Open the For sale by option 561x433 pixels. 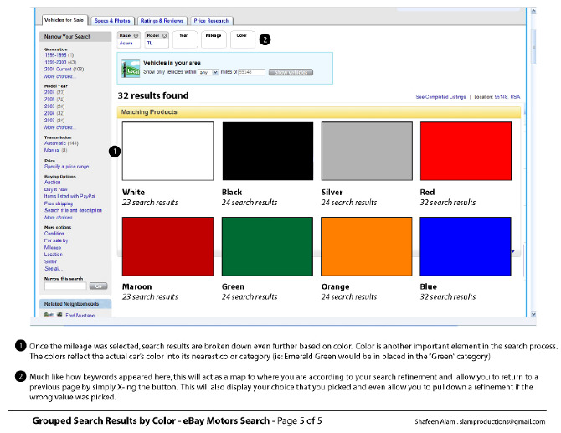click(56, 240)
